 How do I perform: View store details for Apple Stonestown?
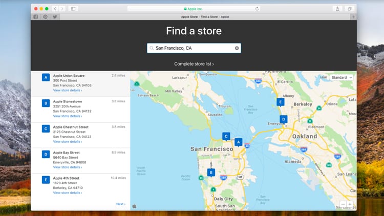pyautogui.click(x=68, y=116)
